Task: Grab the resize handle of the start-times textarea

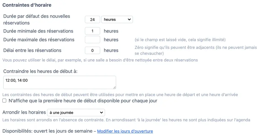Action: tap(115, 87)
